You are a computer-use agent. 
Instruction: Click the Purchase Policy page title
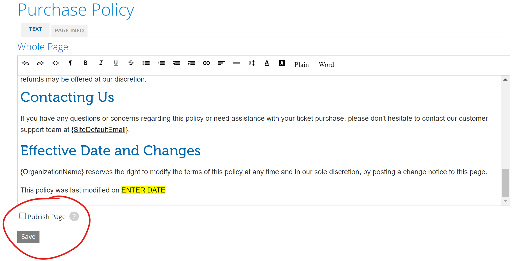click(x=76, y=10)
